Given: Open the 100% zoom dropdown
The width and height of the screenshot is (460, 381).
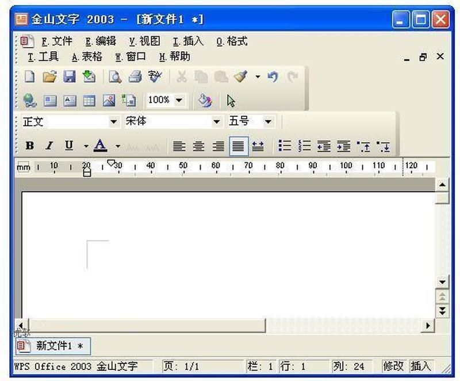Looking at the screenshot, I should pyautogui.click(x=179, y=101).
